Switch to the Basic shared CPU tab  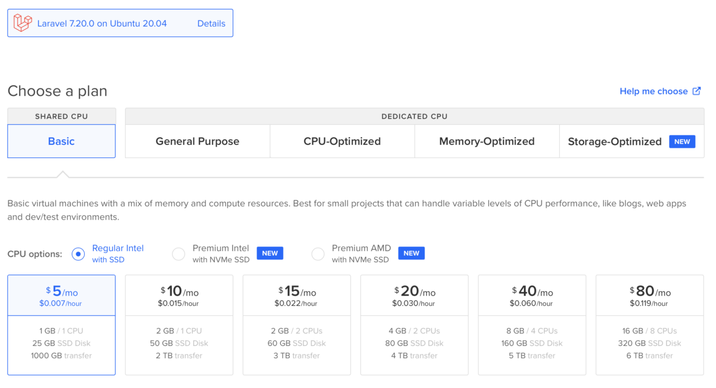tap(61, 141)
